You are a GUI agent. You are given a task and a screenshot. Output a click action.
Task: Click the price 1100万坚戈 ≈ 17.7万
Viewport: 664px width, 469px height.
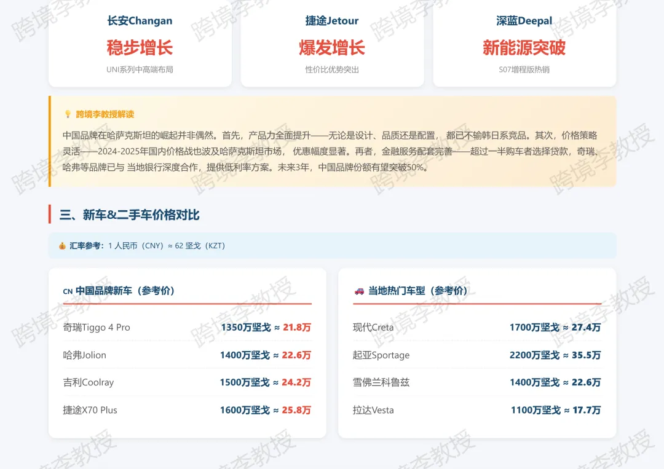coord(556,410)
